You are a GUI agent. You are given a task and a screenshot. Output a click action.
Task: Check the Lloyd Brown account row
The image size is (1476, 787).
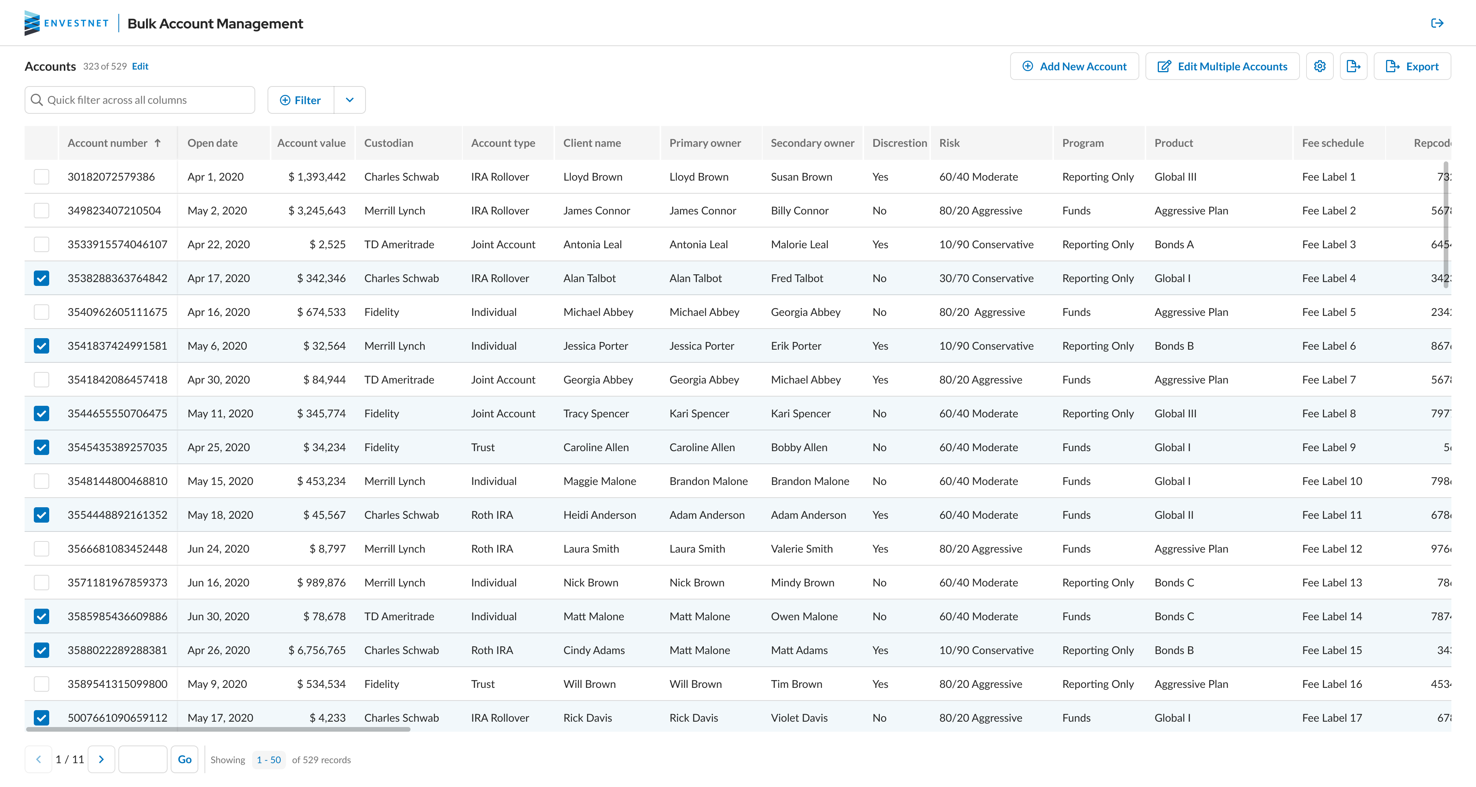click(41, 177)
